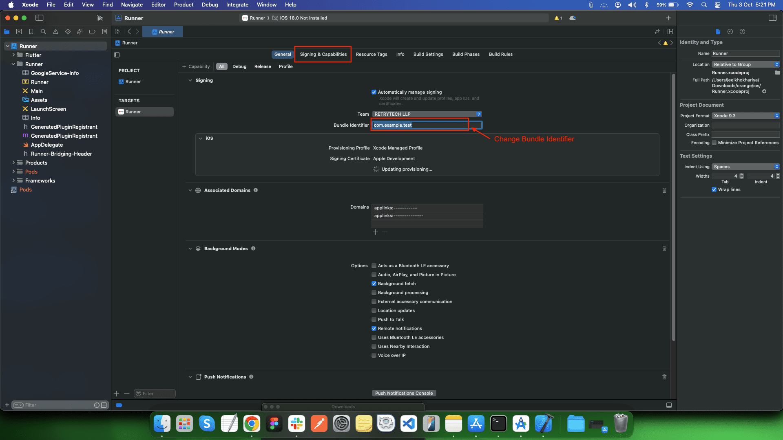The height and width of the screenshot is (440, 783).
Task: Open the Team dropdown RETRYTECH LLP
Action: point(427,114)
